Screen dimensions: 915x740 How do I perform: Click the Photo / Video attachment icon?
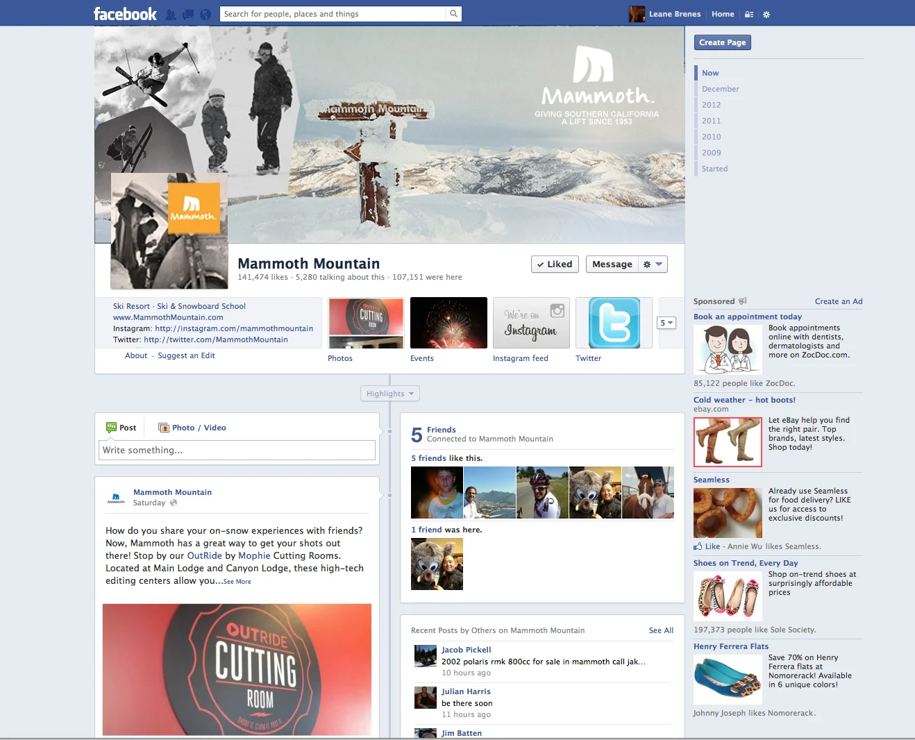tap(163, 427)
